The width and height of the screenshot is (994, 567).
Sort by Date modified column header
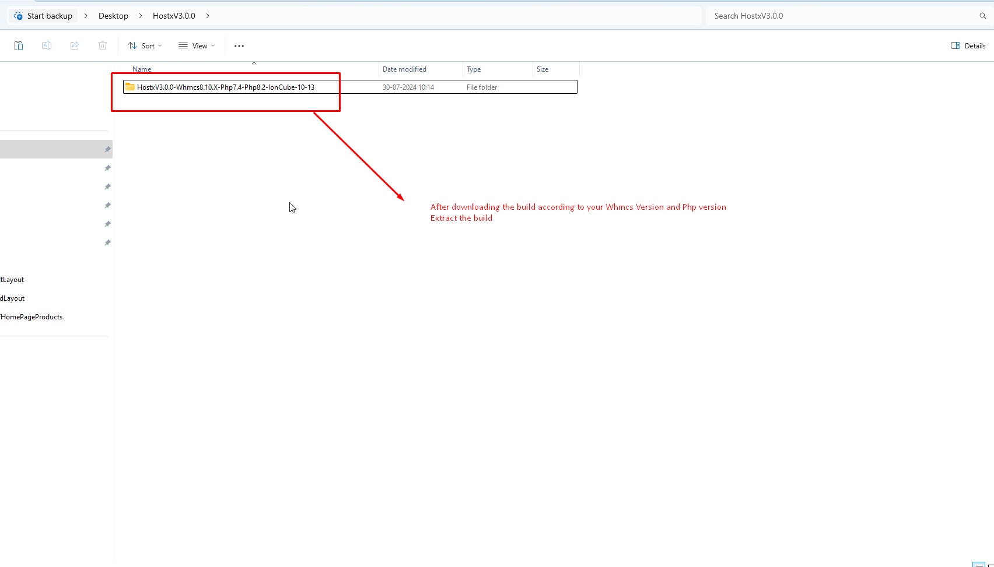[404, 69]
